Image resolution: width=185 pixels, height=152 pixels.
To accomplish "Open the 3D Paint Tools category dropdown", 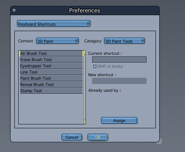I will click(x=124, y=41).
